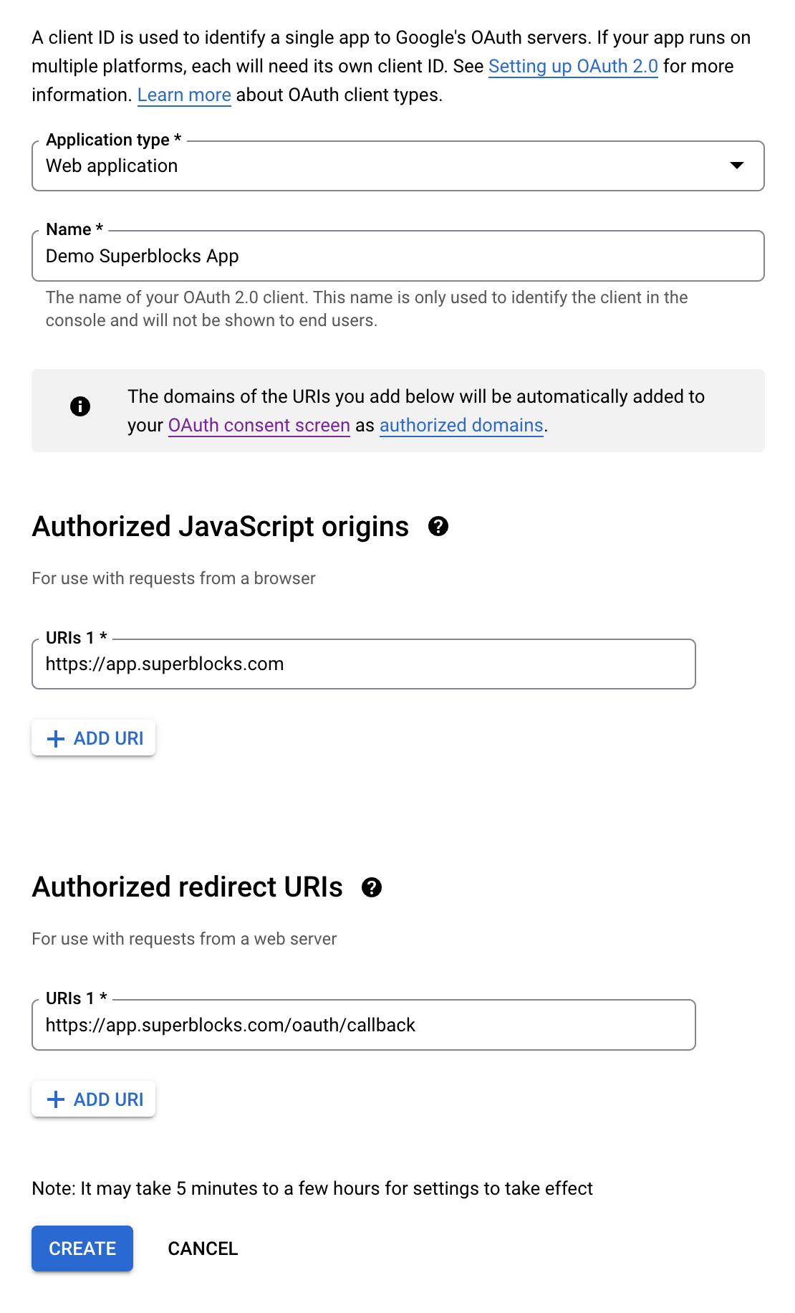Click the plus icon beside ADD URI for redirects

click(55, 1099)
